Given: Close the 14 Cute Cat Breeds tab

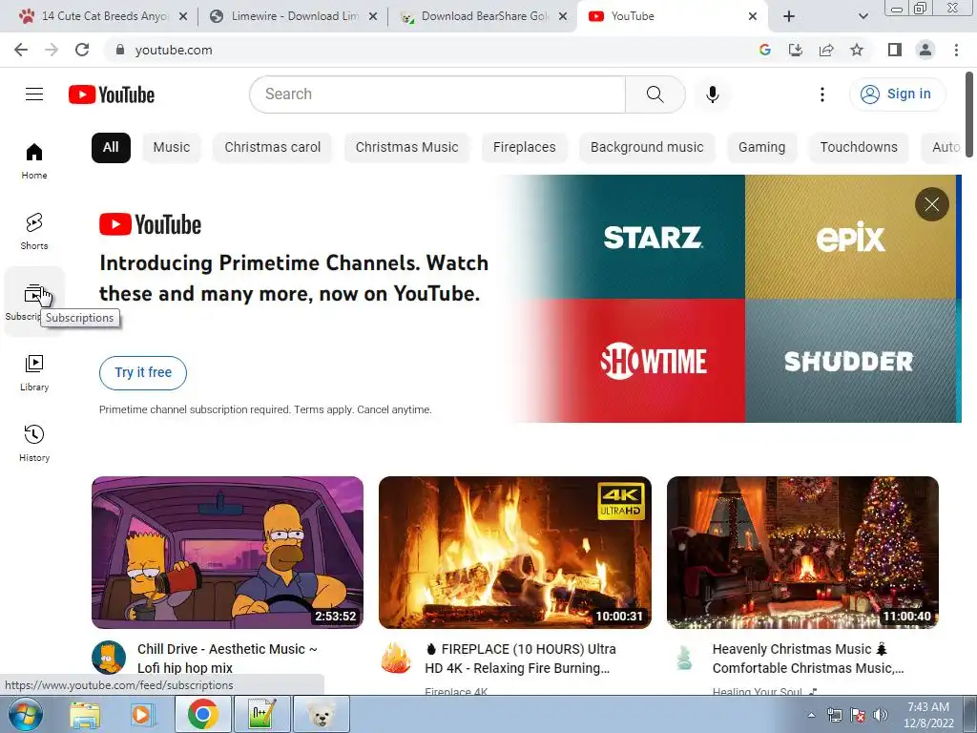Looking at the screenshot, I should pos(182,16).
